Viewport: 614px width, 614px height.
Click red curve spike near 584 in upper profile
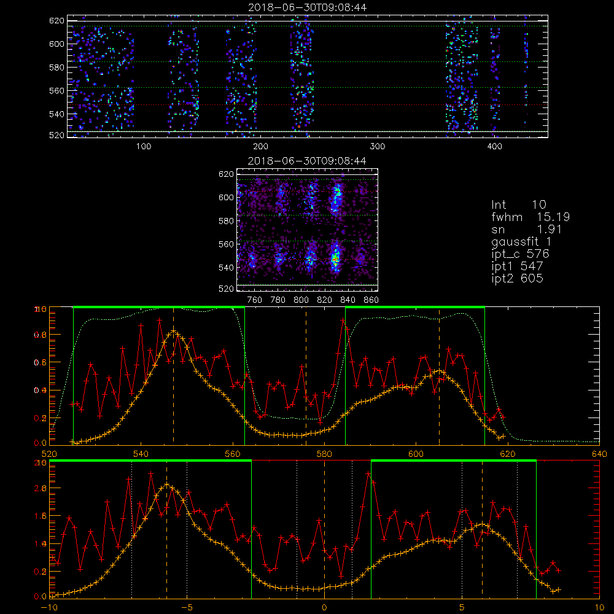(x=343, y=321)
